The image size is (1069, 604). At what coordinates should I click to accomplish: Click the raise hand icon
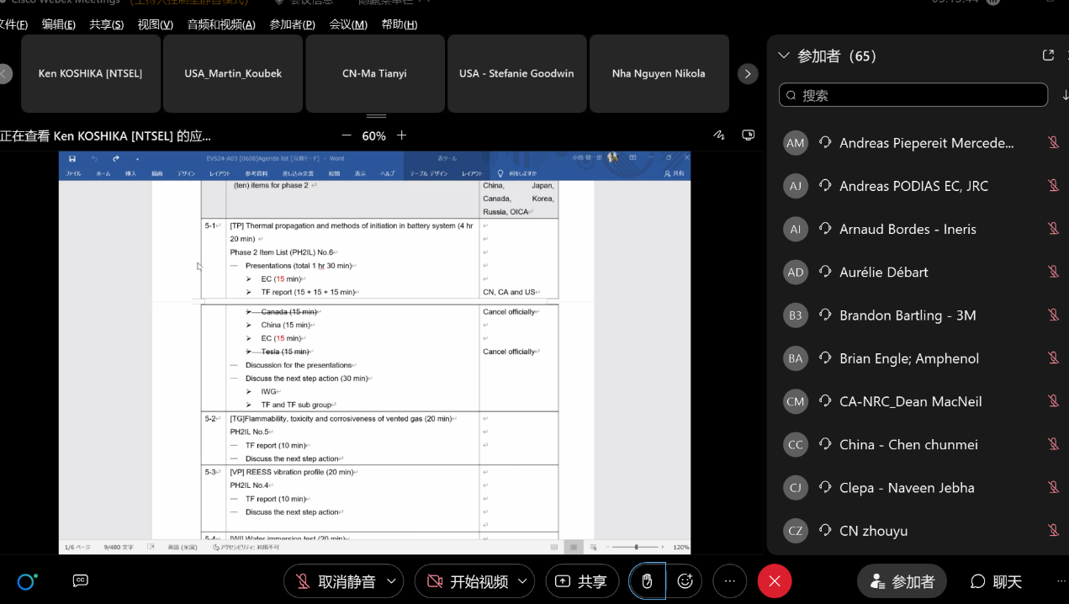(x=647, y=581)
